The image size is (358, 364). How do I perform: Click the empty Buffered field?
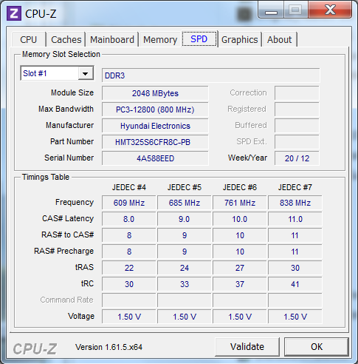297,126
